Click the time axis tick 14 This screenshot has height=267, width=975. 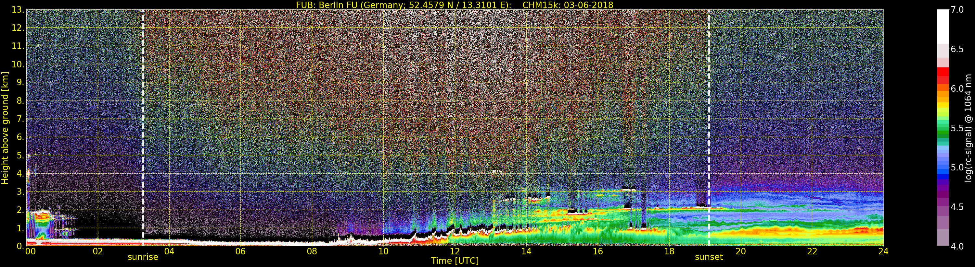[x=526, y=251]
